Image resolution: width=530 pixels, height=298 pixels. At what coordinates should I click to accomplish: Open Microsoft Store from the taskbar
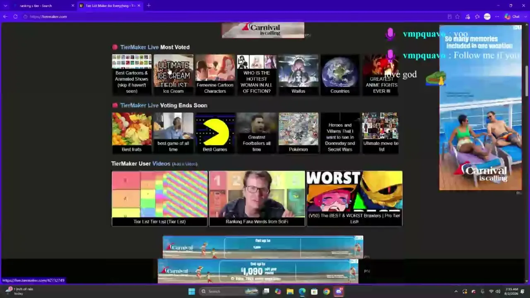click(x=314, y=291)
